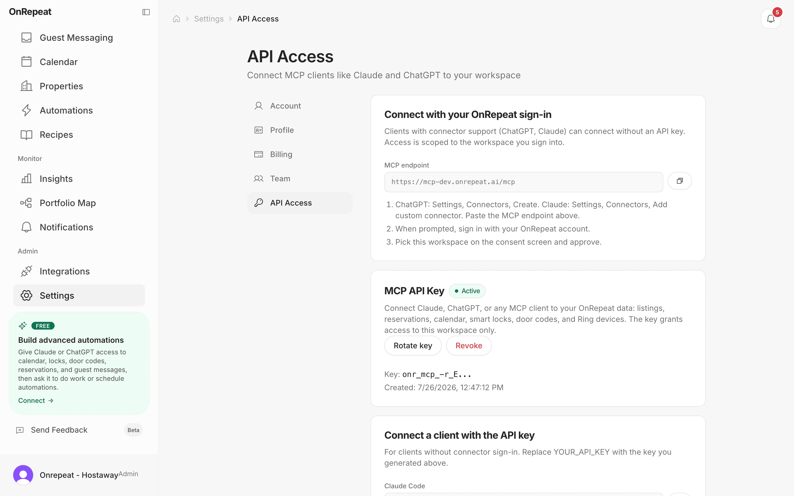794x496 pixels.
Task: Click the Properties building icon
Action: click(x=26, y=86)
